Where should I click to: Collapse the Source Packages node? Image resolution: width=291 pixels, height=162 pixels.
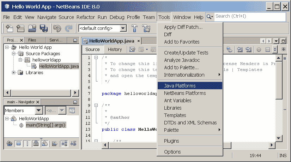[14, 54]
